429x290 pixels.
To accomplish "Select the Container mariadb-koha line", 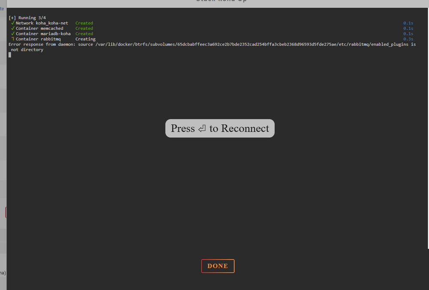I will 43,33.
